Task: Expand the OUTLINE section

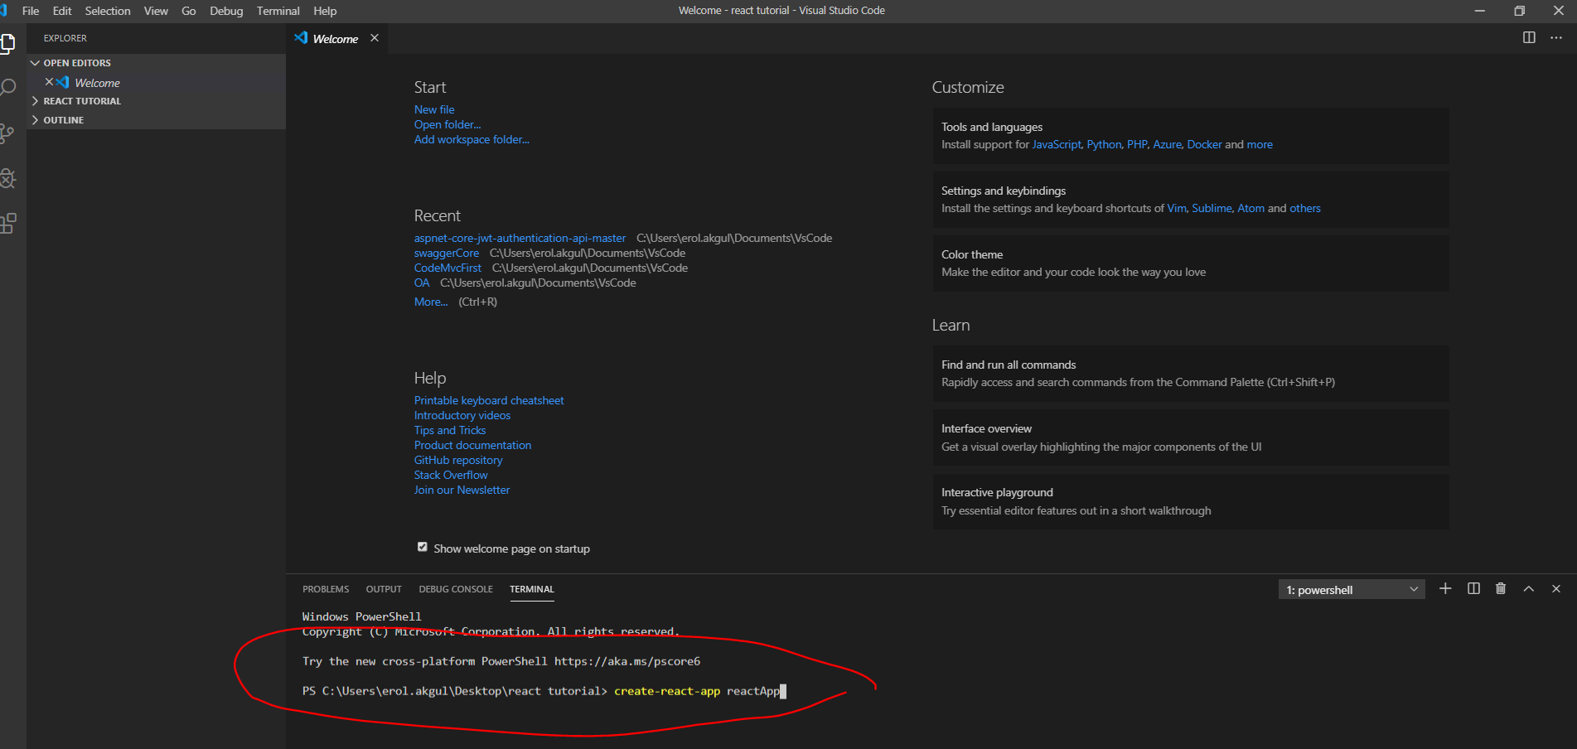Action: click(63, 120)
